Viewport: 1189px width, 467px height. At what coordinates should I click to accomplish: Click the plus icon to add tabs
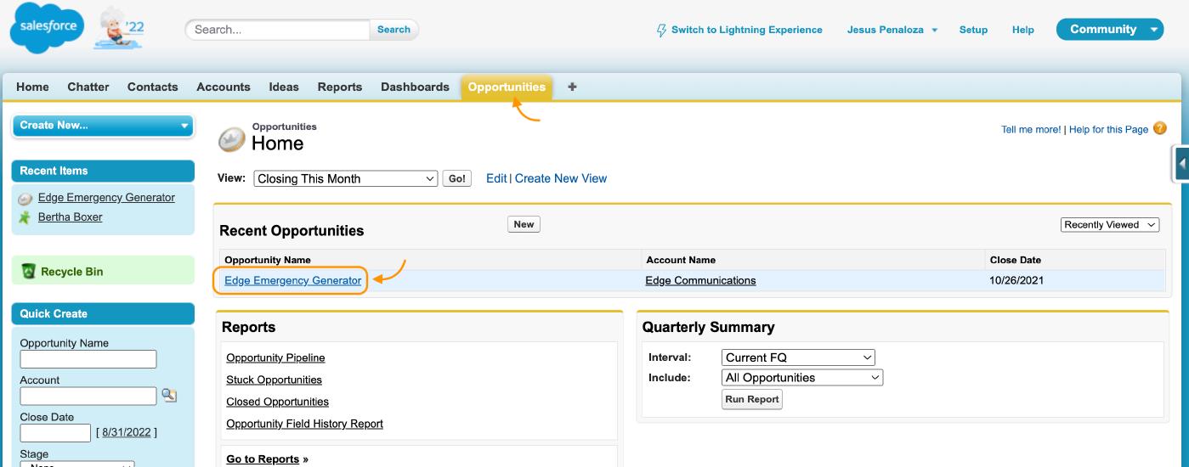tap(572, 87)
